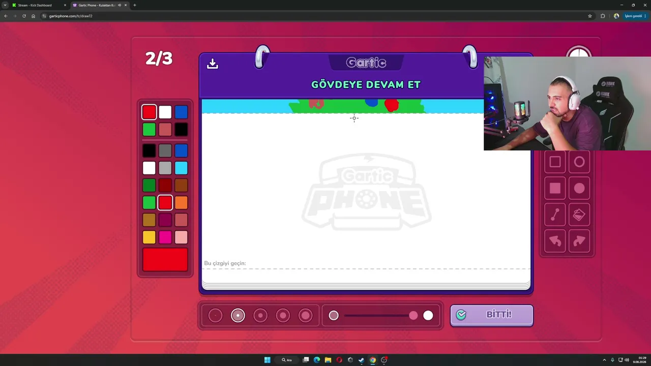Pick the cyan color swatch
651x366 pixels.
[181, 168]
